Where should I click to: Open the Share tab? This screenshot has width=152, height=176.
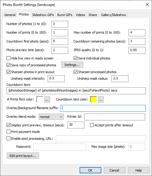93,15
